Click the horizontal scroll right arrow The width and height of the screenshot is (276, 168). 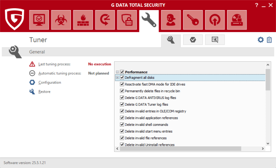[263, 149]
